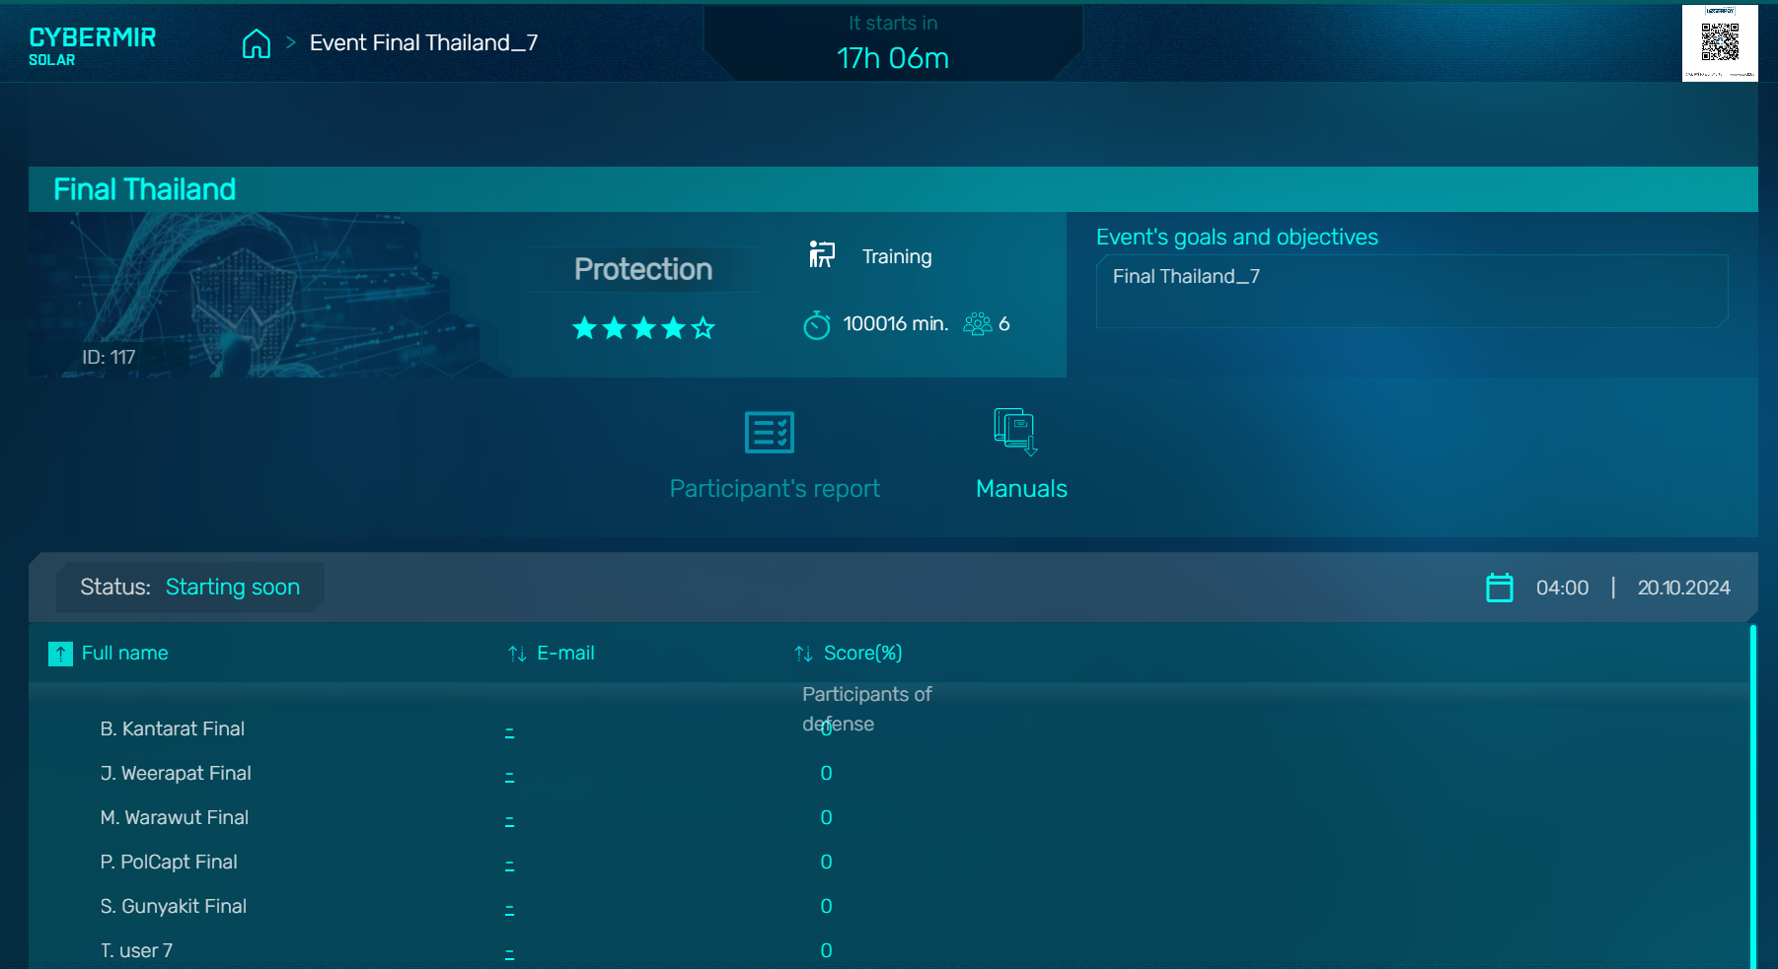
Task: Click the stopwatch duration icon
Action: pos(817,324)
